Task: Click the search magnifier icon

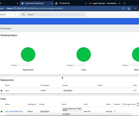Action: (24, 14)
